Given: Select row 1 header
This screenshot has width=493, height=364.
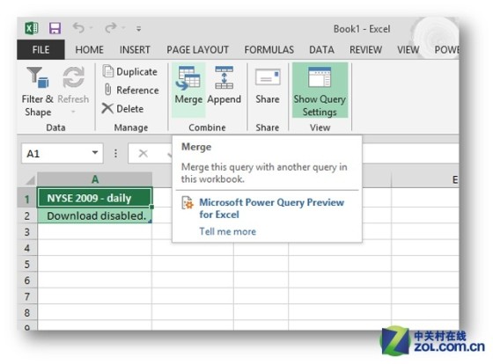Looking at the screenshot, I should (x=27, y=199).
